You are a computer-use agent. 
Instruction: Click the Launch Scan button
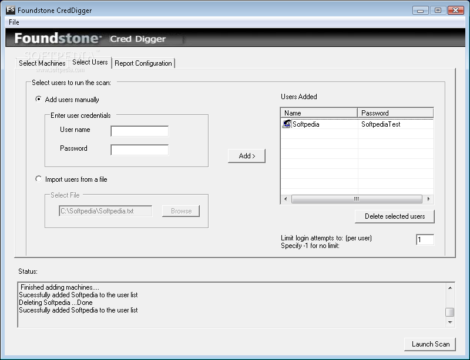[430, 344]
